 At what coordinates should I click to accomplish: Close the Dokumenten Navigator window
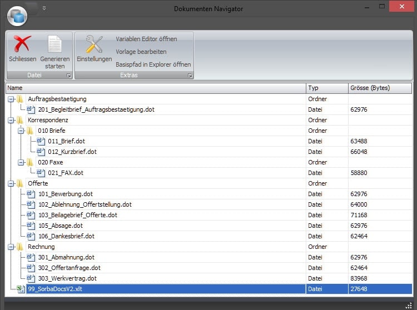[x=401, y=6]
